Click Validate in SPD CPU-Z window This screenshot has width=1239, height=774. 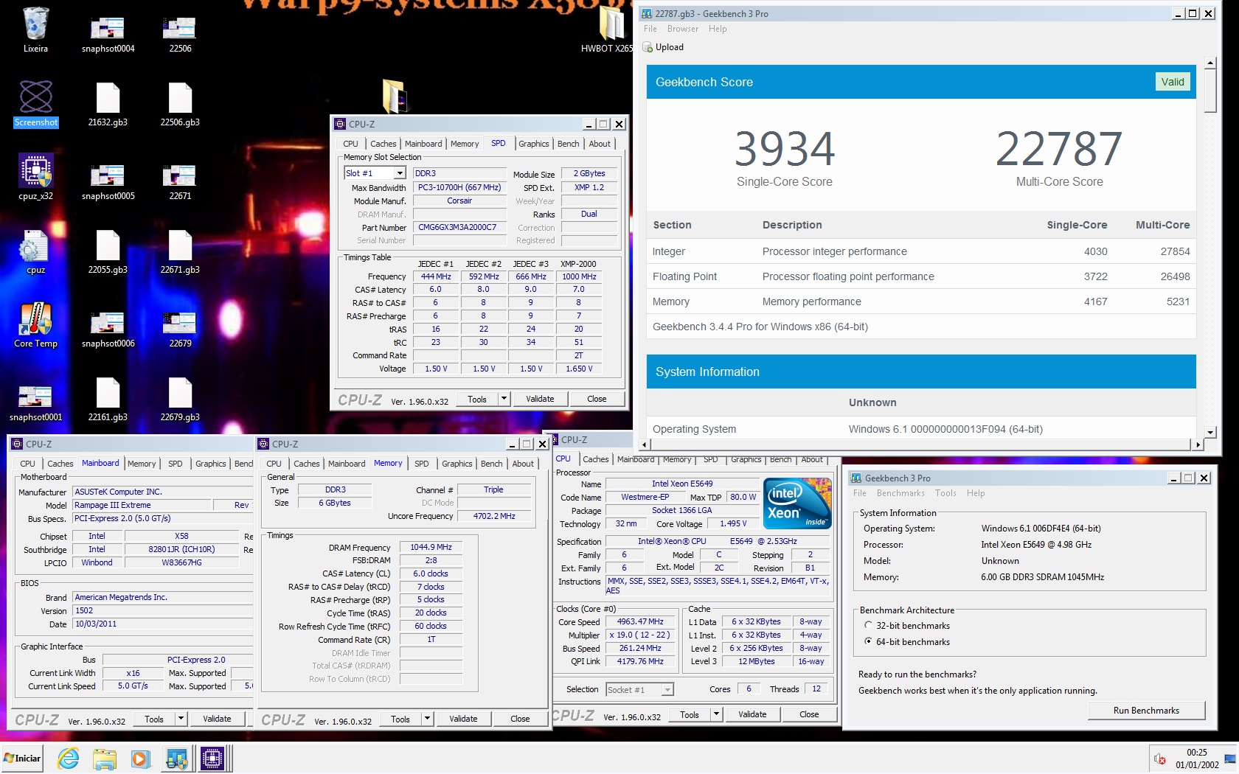coord(540,399)
